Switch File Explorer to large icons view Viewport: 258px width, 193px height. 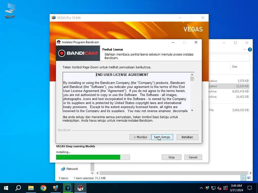click(249, 178)
